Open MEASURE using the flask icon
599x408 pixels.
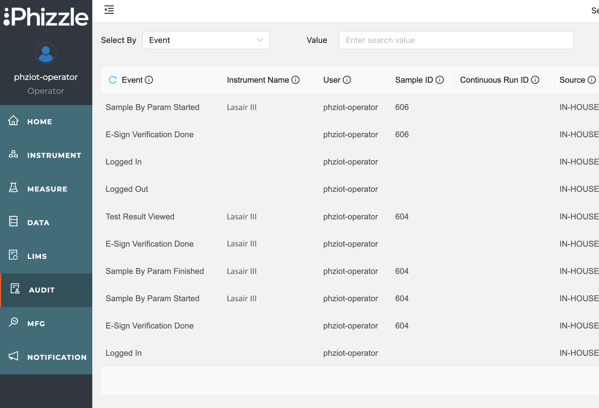[x=13, y=189]
